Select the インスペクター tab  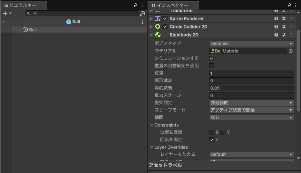[173, 5]
